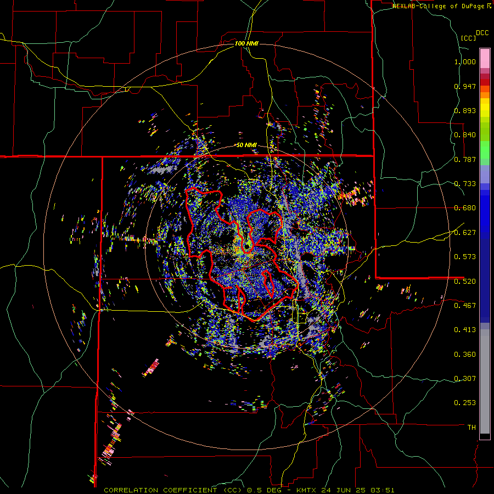Screen dimensions: 494x494
Task: Pick the black bottom colorbar segment
Action: tap(485, 436)
